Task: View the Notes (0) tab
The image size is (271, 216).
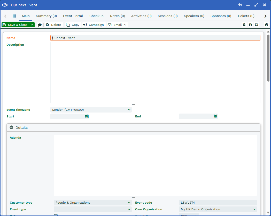Action: tap(118, 16)
